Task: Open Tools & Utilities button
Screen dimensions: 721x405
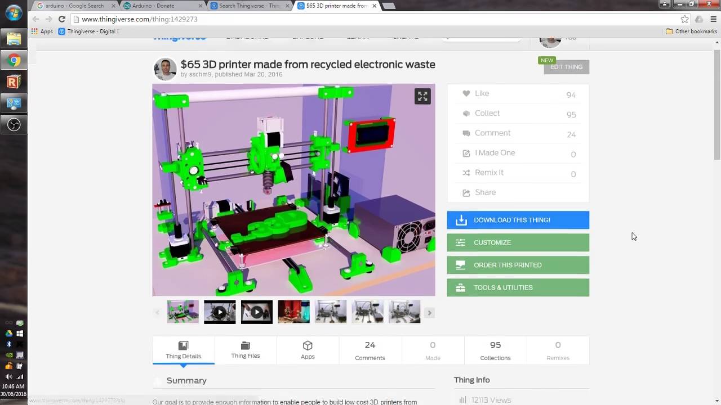Action: [518, 287]
